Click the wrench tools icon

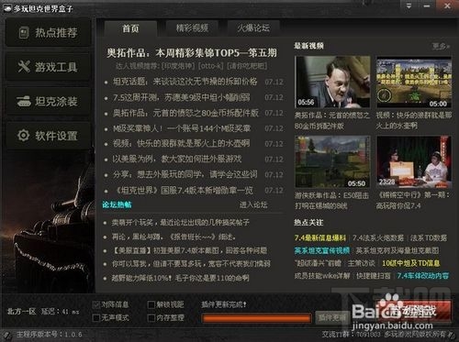pos(24,66)
